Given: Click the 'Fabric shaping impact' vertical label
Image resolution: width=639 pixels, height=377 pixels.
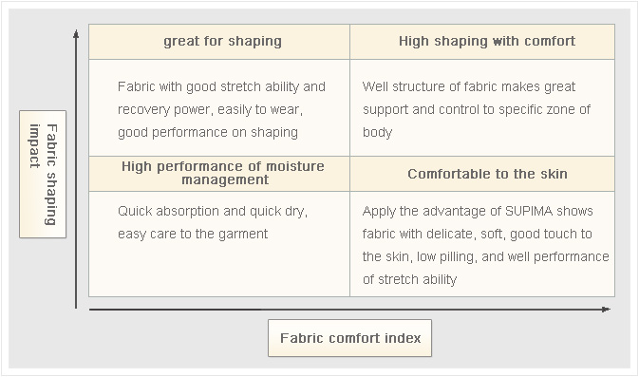Looking at the screenshot, I should (43, 175).
